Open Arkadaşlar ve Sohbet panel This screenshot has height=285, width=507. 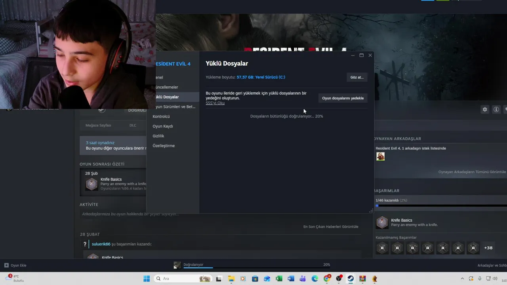coord(492,265)
